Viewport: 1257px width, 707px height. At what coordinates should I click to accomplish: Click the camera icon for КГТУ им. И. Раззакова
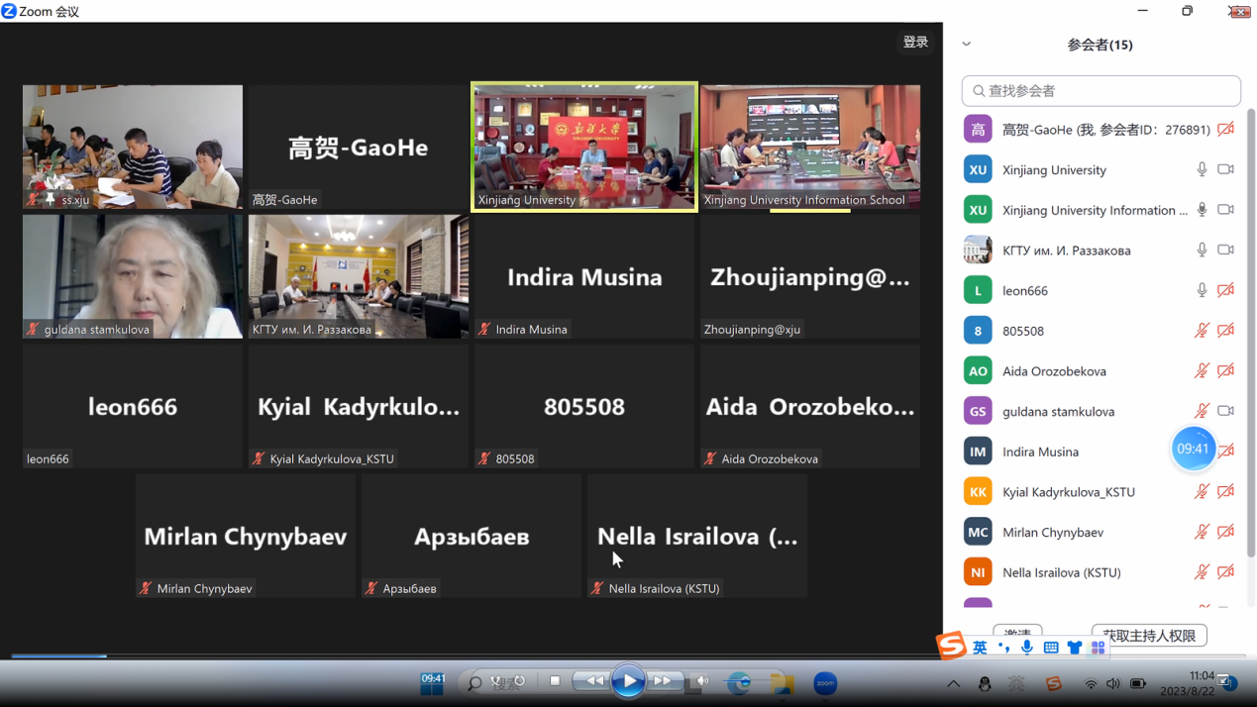(1225, 250)
